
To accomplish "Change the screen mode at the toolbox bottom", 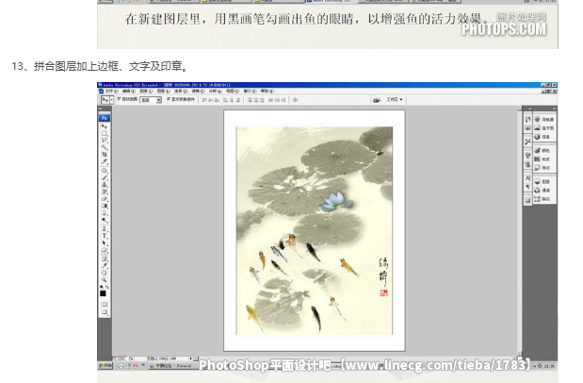I will pos(105,312).
